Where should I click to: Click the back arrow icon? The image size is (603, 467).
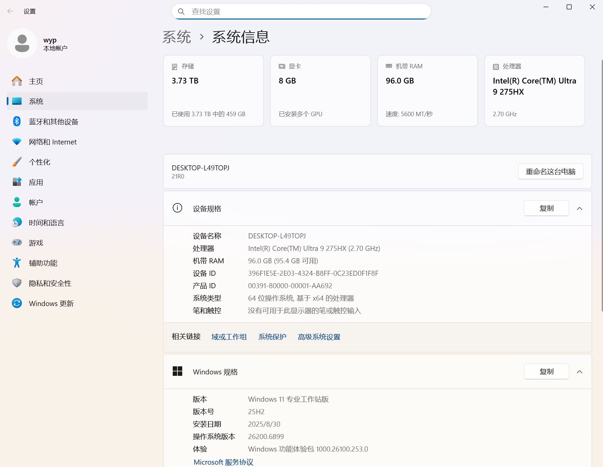coord(10,11)
